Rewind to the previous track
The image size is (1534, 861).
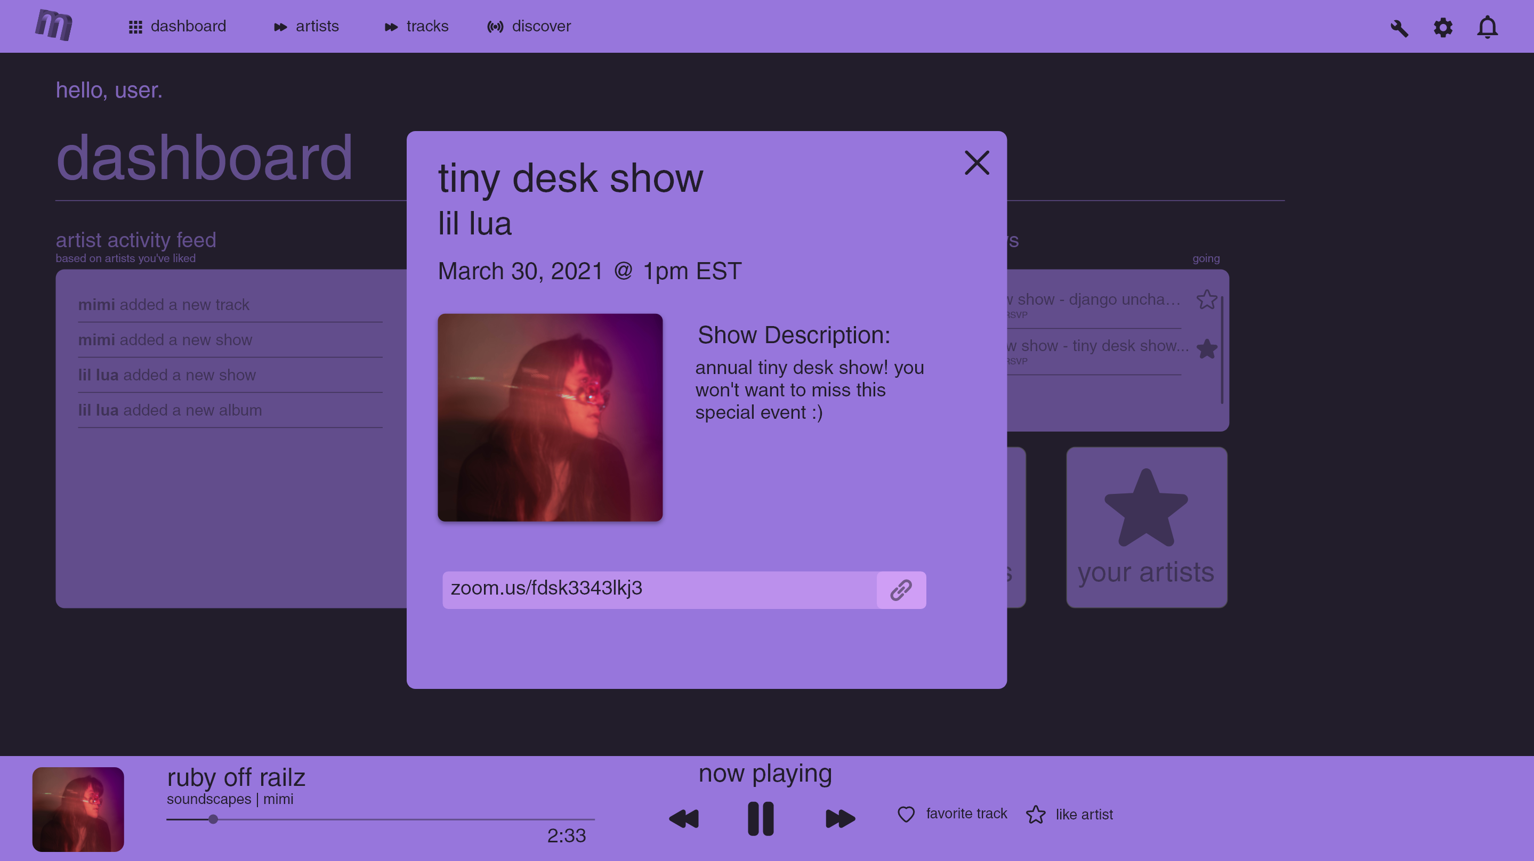pos(684,819)
